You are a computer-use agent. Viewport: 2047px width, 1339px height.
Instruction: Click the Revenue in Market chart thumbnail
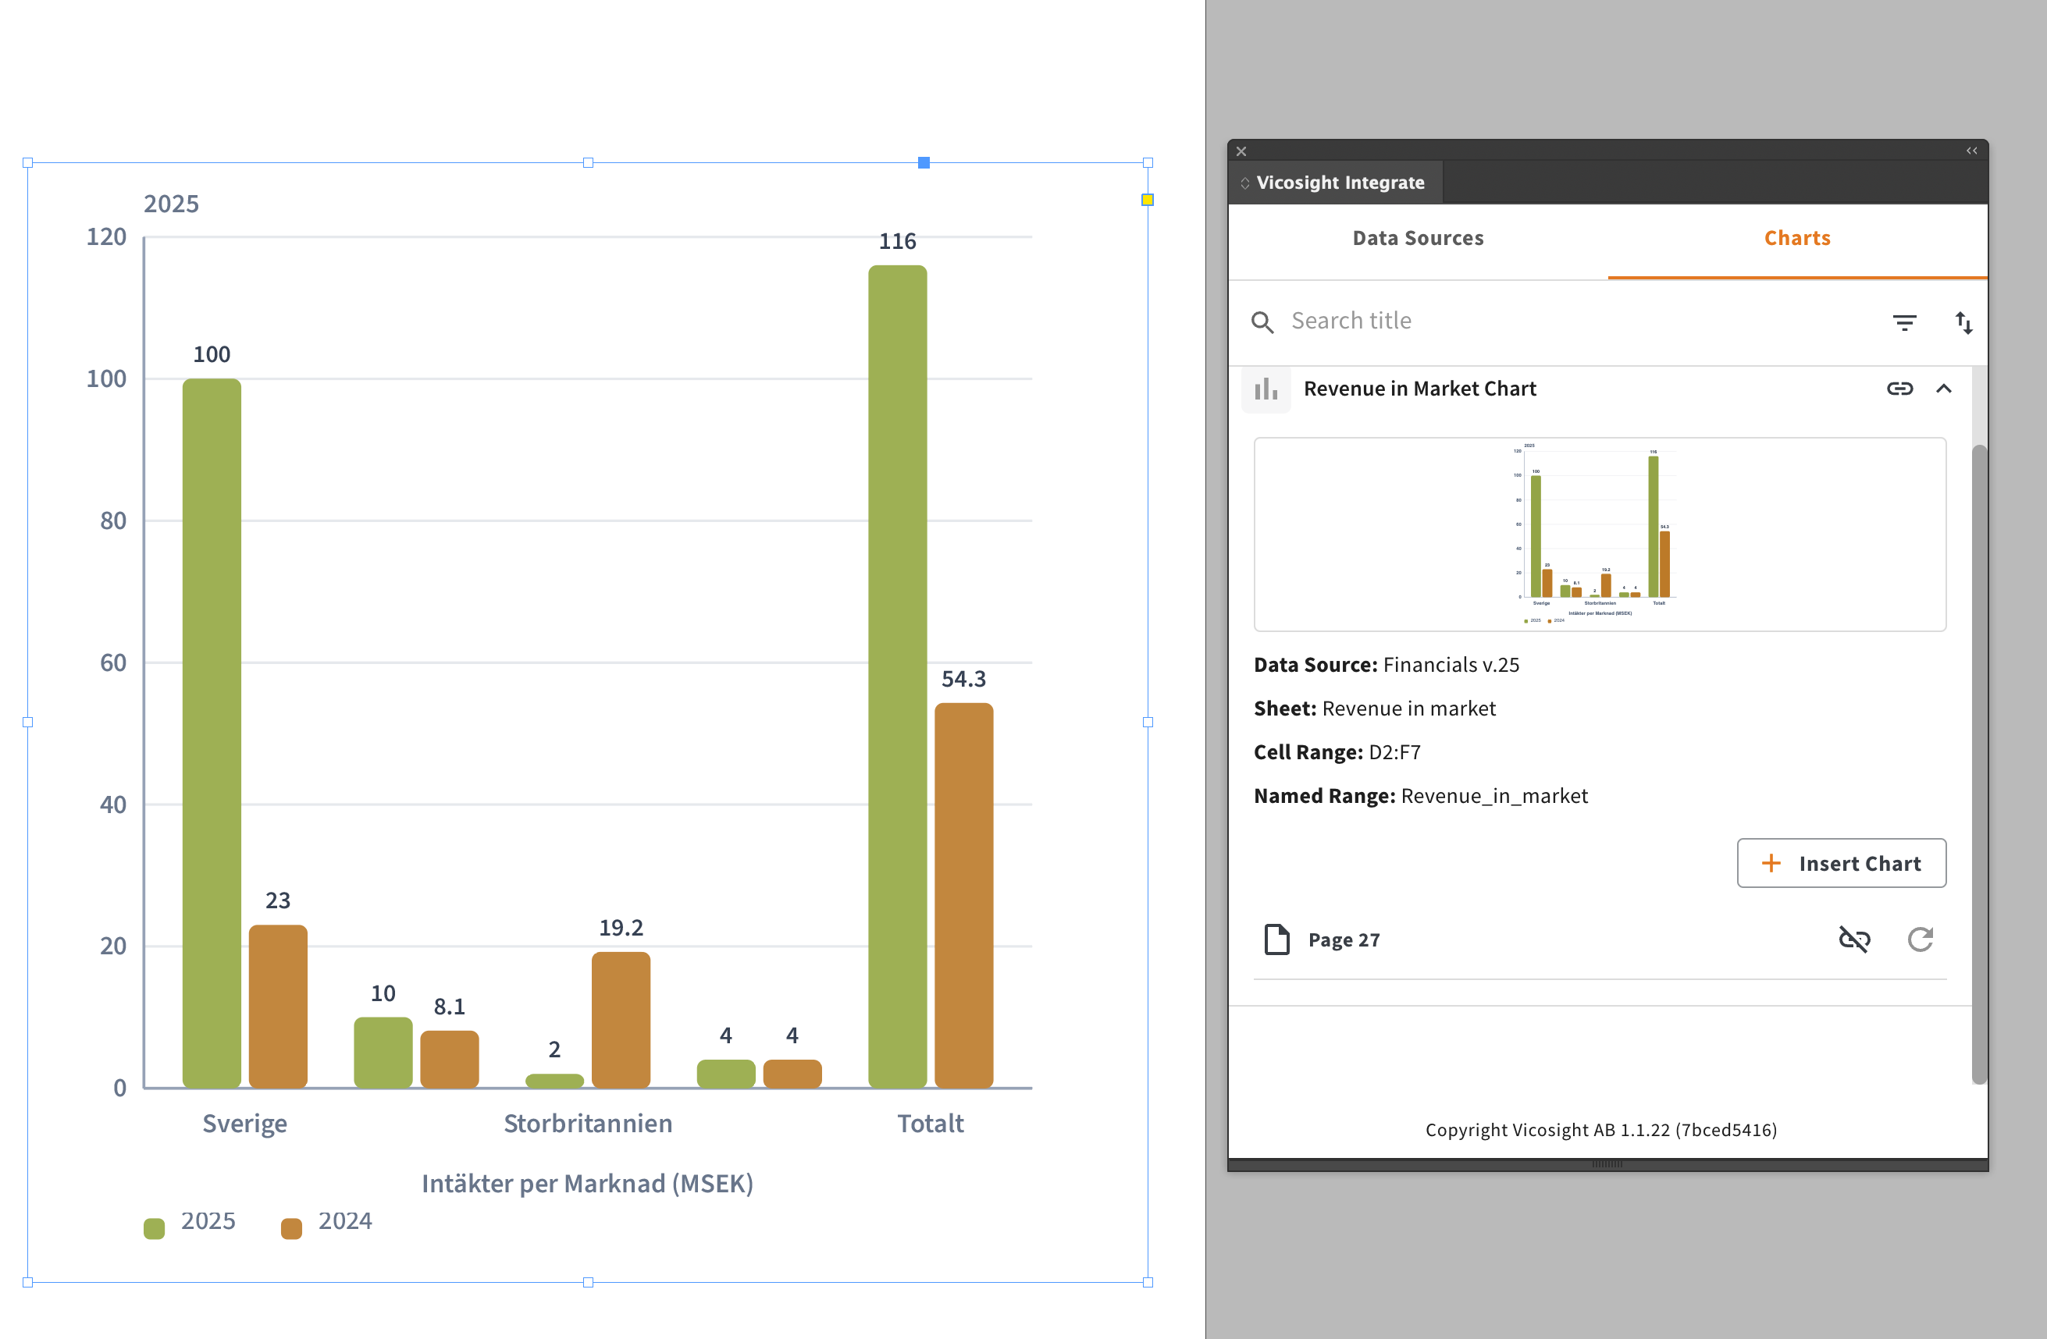(1599, 534)
